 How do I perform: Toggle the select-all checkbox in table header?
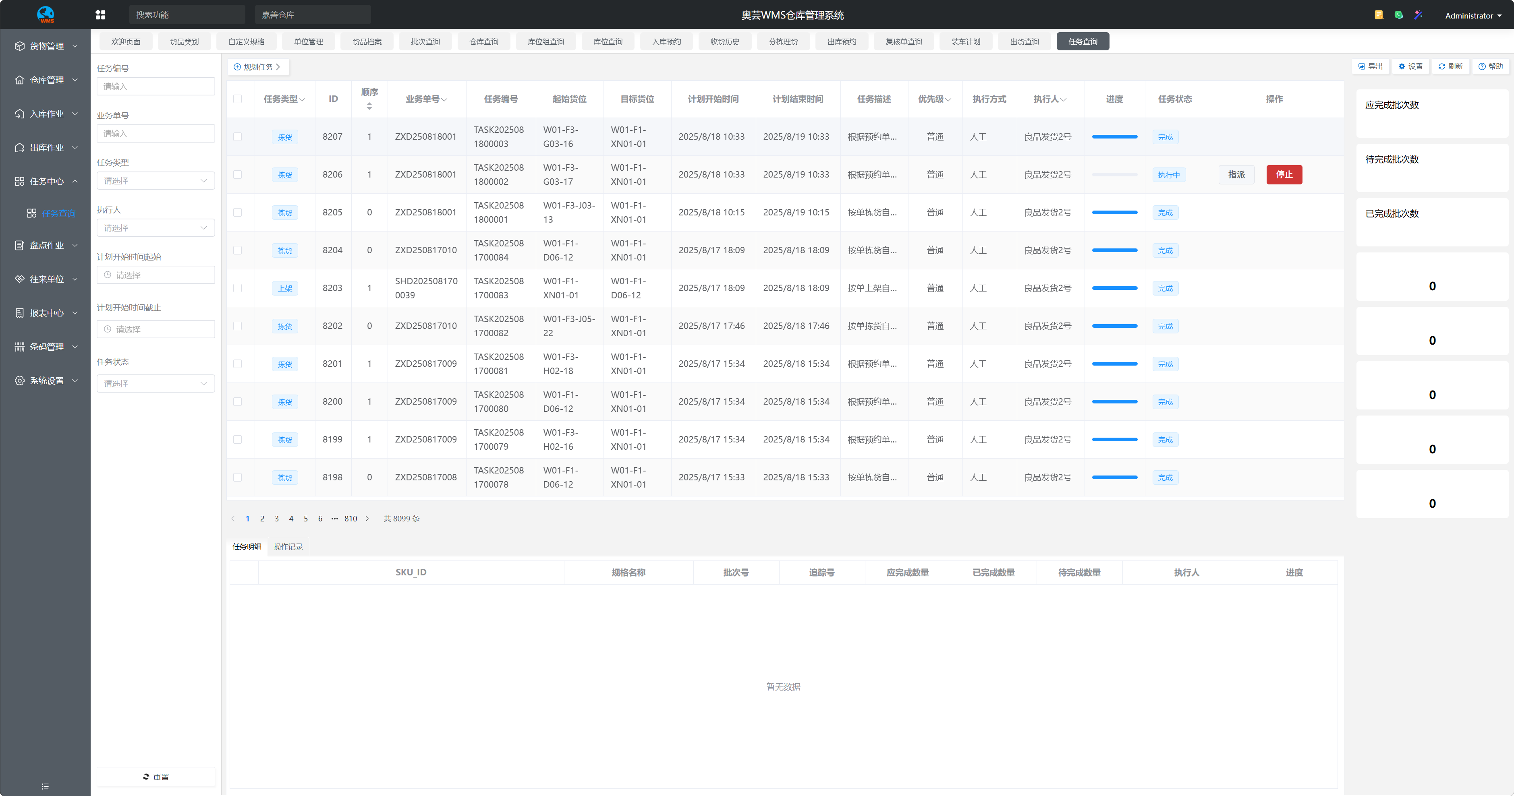coord(237,99)
